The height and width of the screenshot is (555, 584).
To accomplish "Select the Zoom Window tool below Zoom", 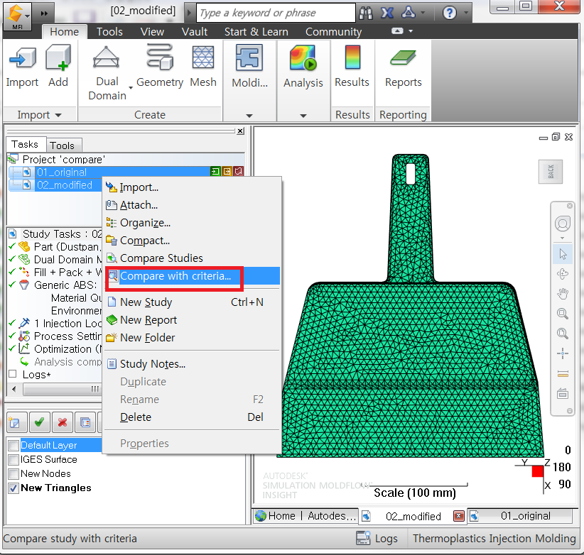I will click(563, 334).
